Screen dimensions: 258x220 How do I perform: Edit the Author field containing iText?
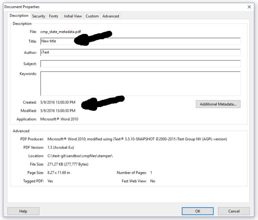coord(129,52)
